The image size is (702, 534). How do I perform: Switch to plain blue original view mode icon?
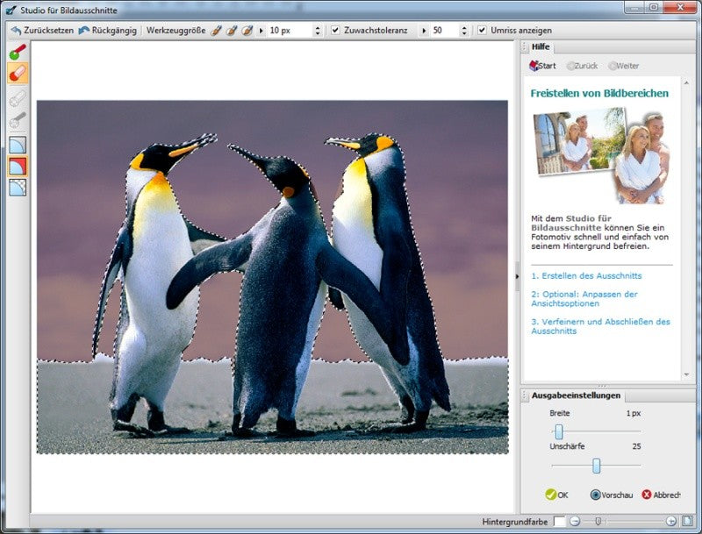18,145
